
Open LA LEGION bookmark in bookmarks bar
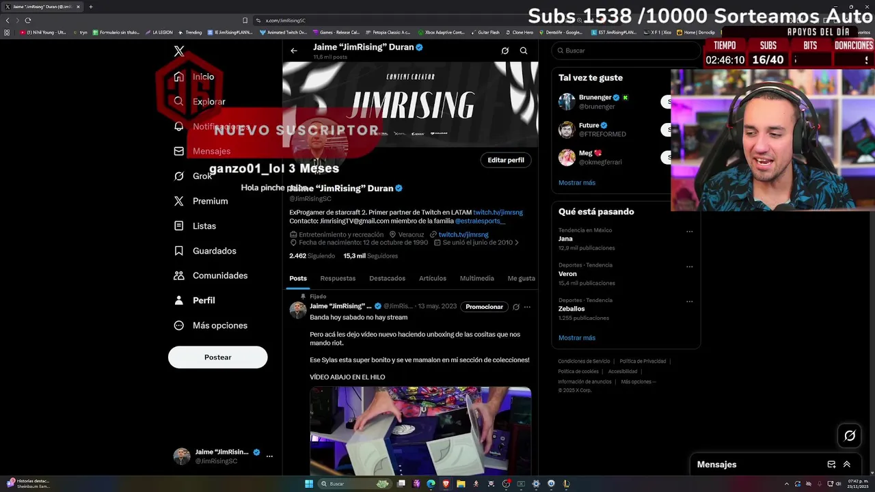coord(159,32)
